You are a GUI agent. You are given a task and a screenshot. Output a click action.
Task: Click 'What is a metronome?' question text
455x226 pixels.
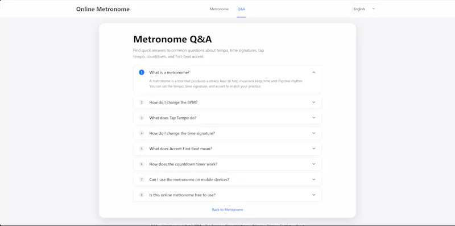point(169,72)
